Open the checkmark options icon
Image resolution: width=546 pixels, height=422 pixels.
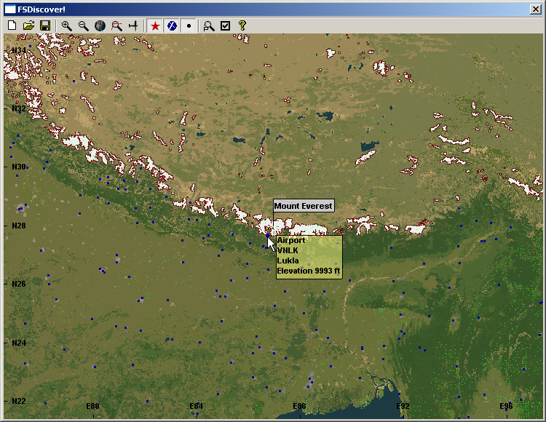(226, 25)
